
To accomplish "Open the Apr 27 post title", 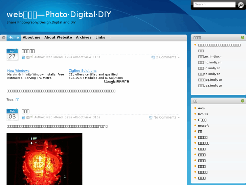I will pos(28,51).
